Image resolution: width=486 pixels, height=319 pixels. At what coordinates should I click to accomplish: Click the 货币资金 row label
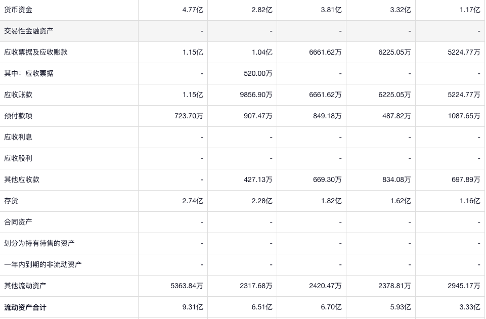pos(18,10)
